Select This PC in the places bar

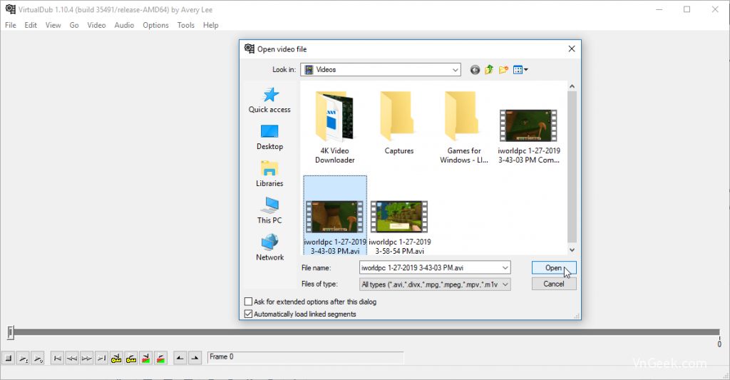[x=269, y=210]
